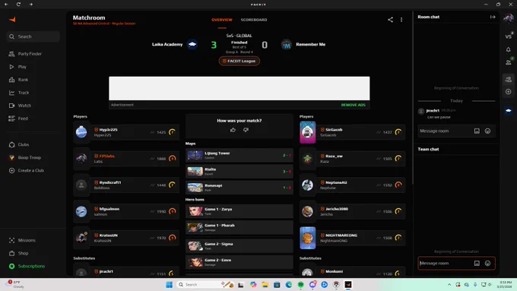Collapse the Room chat panel
Image resolution: width=517 pixels, height=291 pixels.
(x=493, y=17)
